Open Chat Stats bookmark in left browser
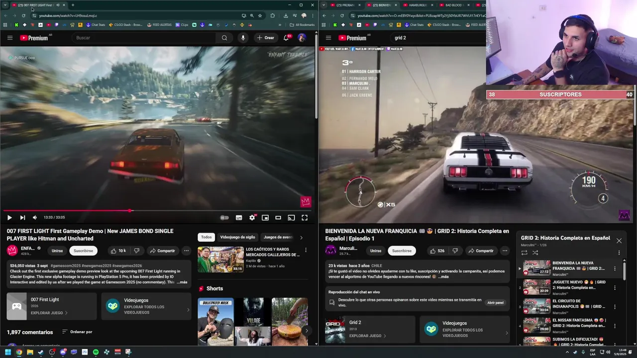The image size is (637, 358). [96, 25]
